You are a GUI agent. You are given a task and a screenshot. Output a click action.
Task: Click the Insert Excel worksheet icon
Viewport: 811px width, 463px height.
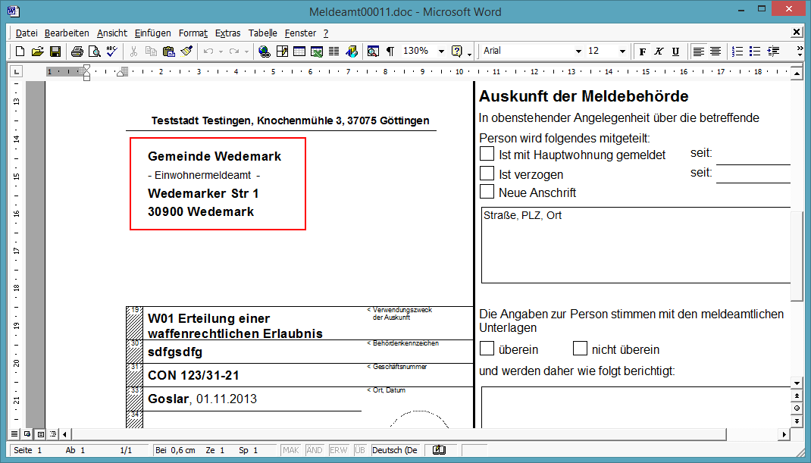pos(316,52)
